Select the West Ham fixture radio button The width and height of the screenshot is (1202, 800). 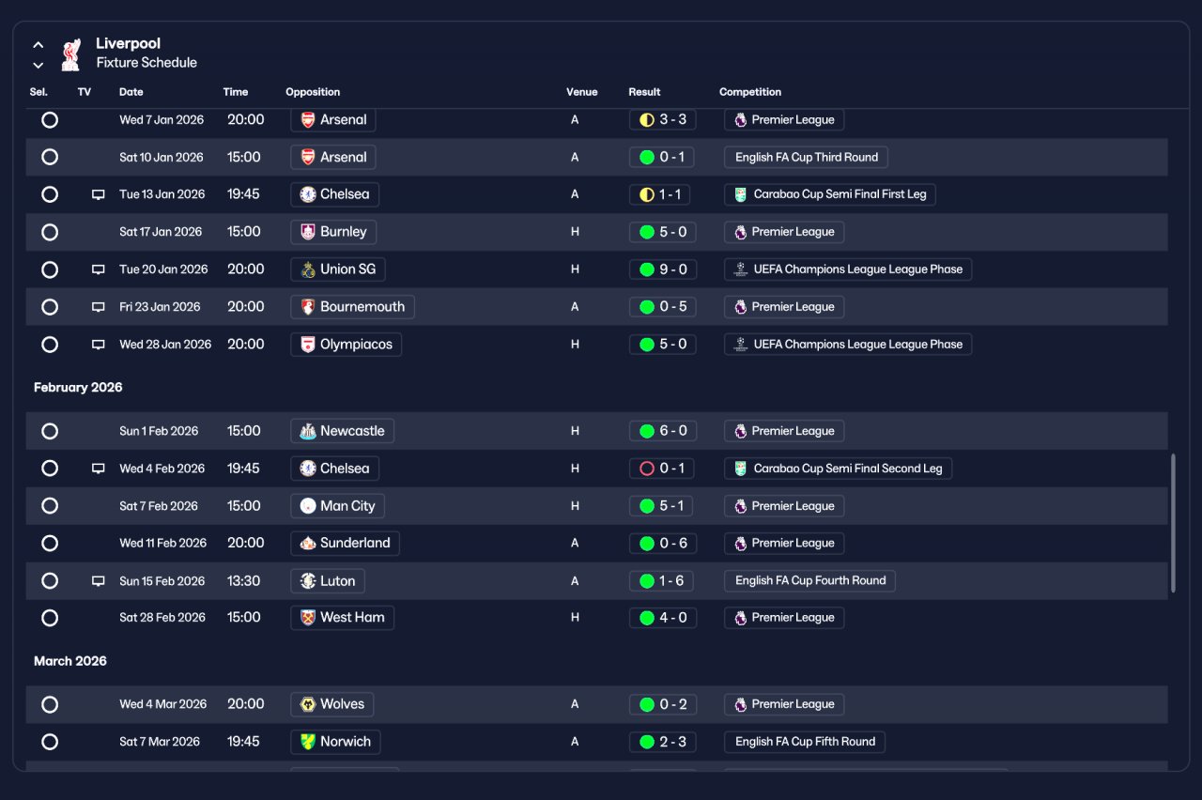pos(50,618)
